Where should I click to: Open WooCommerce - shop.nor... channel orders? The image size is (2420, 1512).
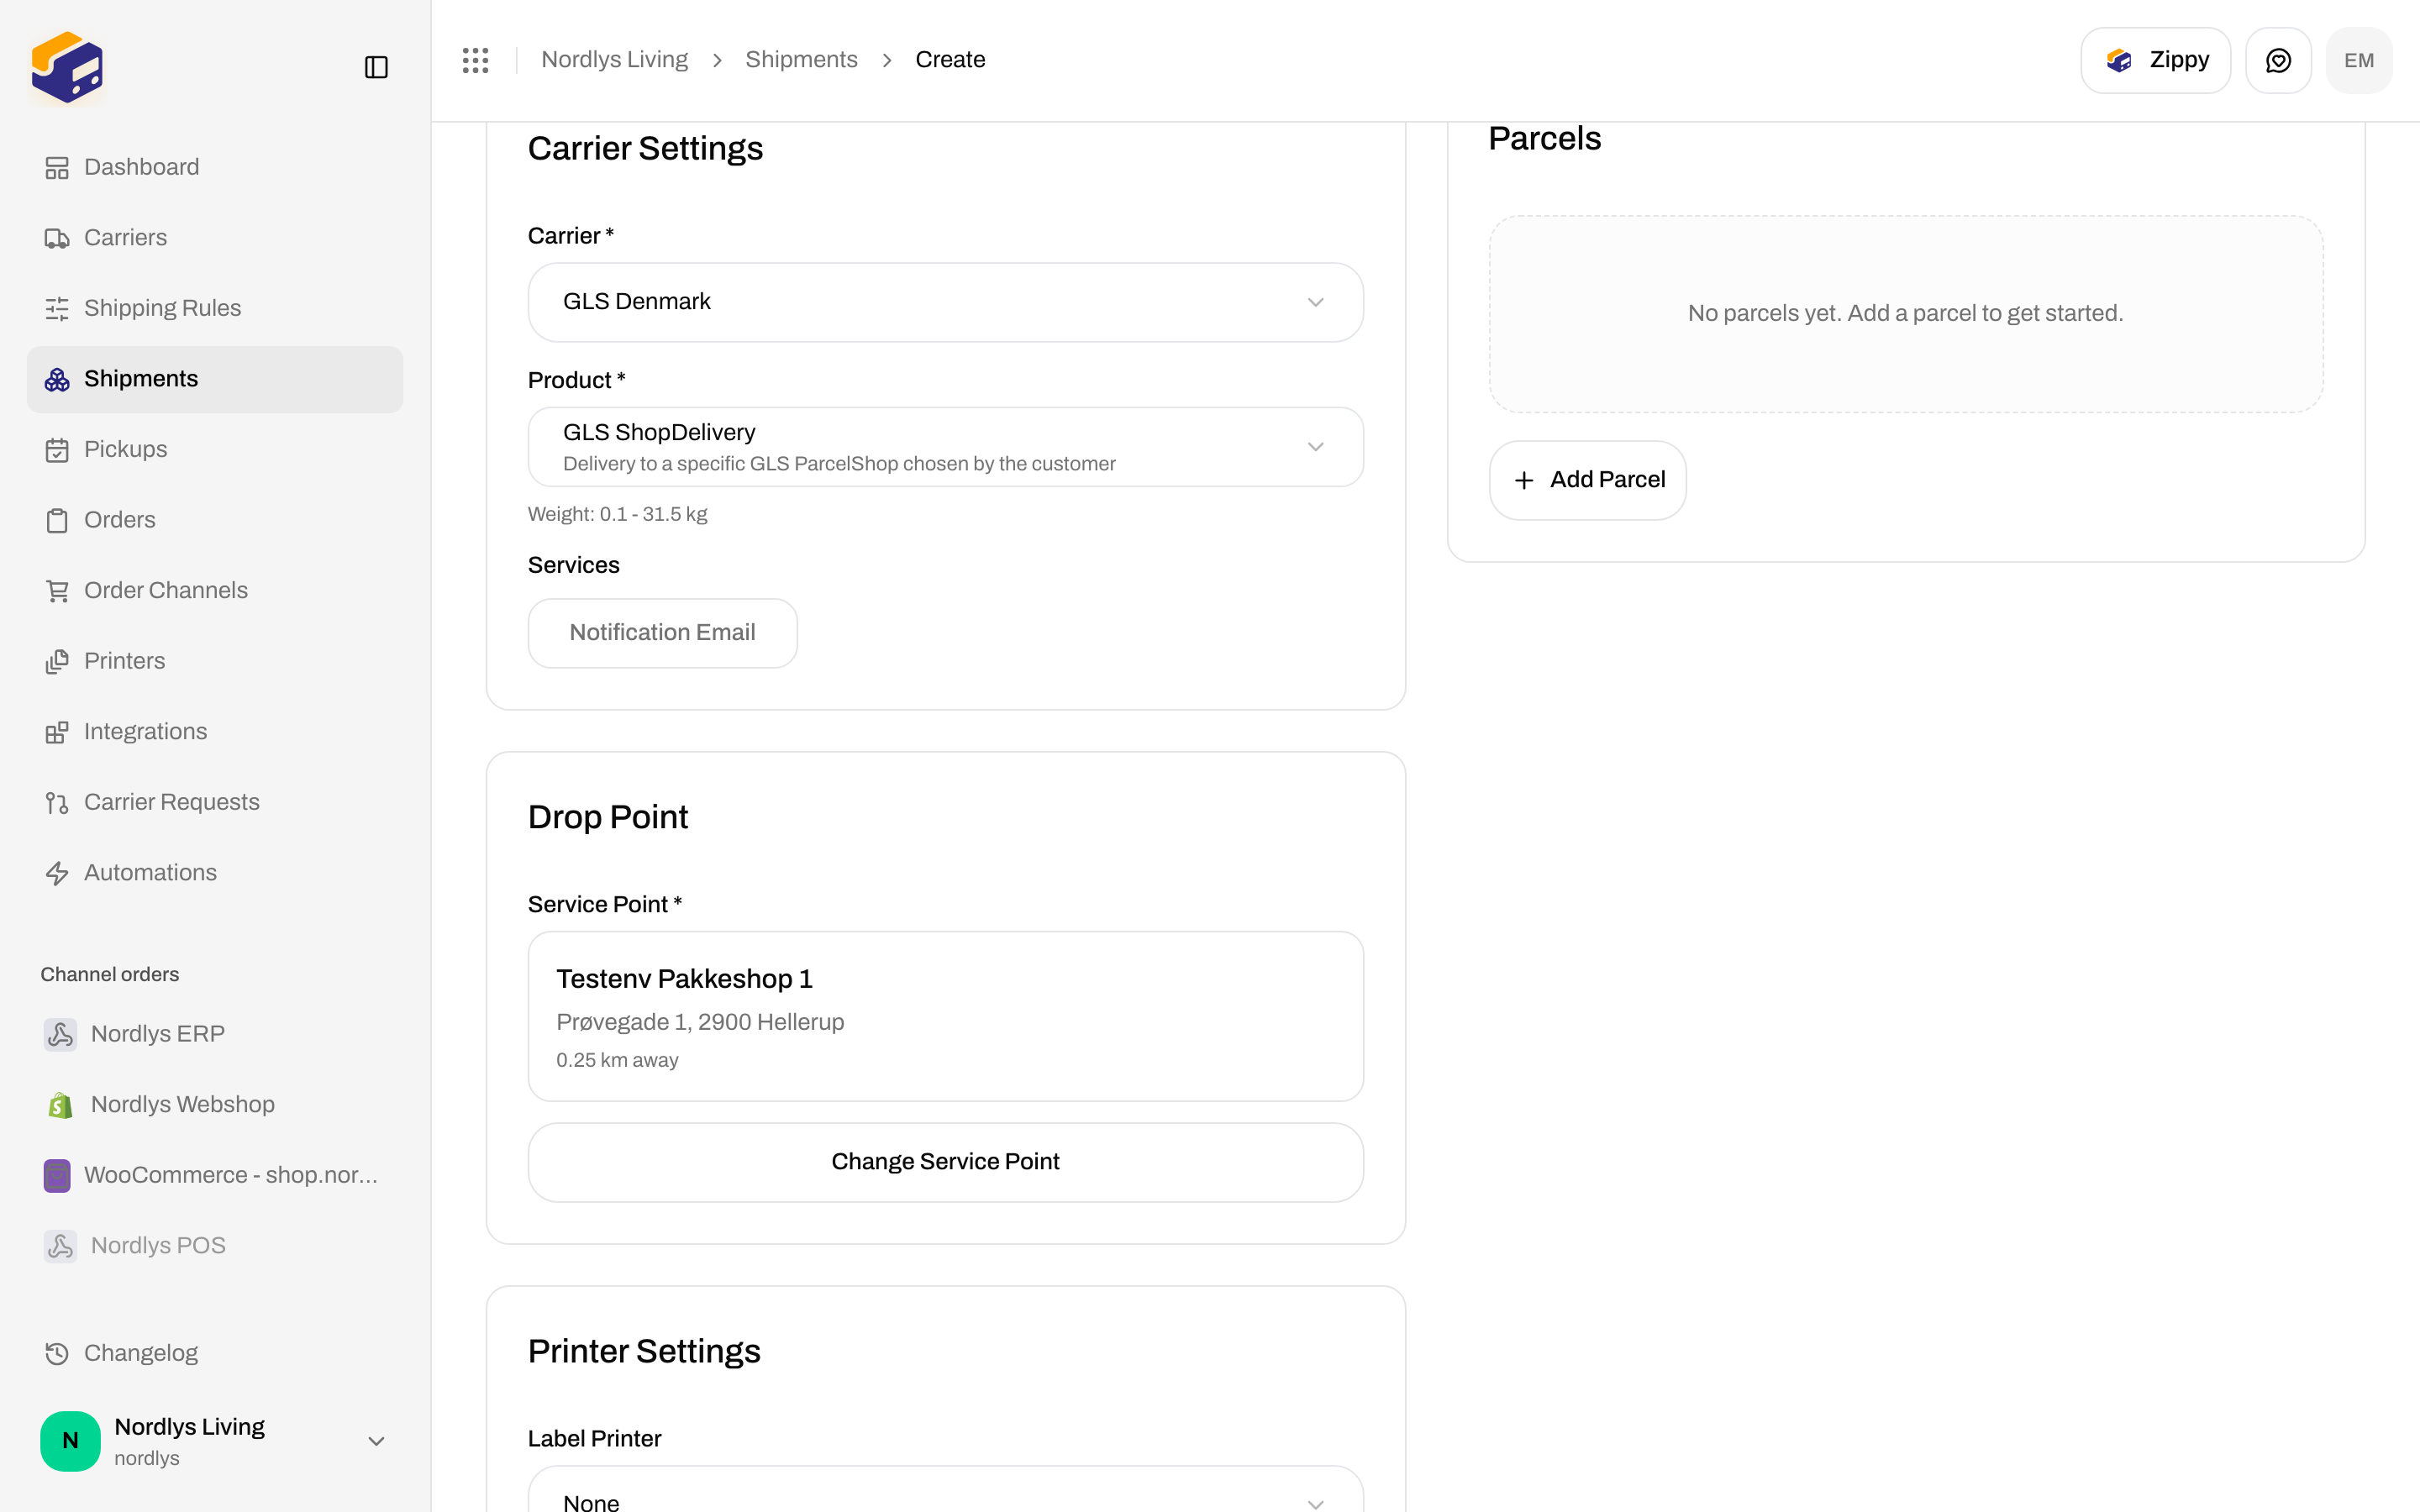tap(214, 1175)
